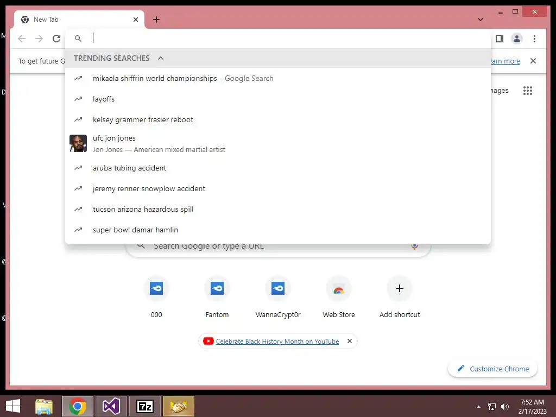Select tucson arizona hazardous spill suggestion
556x417 pixels.
[x=278, y=209]
